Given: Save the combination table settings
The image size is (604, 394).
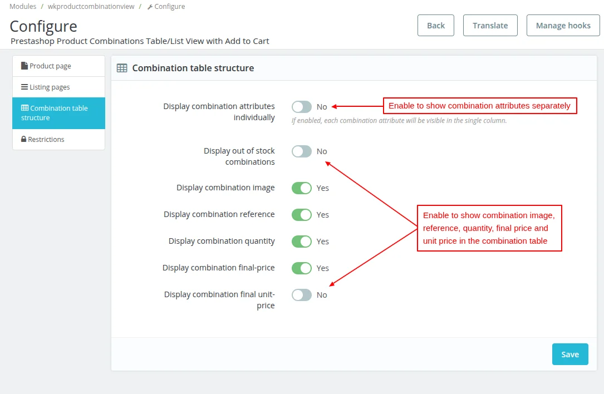Looking at the screenshot, I should (570, 354).
